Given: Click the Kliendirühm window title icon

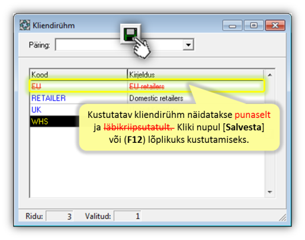Looking at the screenshot, I should [x=25, y=25].
